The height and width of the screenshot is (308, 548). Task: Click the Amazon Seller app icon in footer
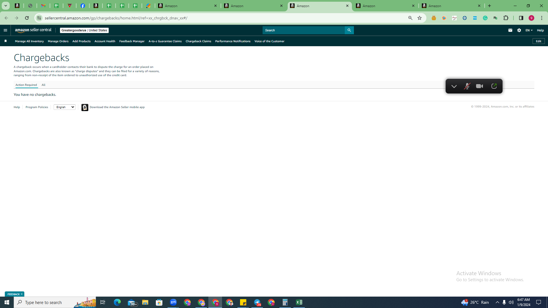click(85, 107)
